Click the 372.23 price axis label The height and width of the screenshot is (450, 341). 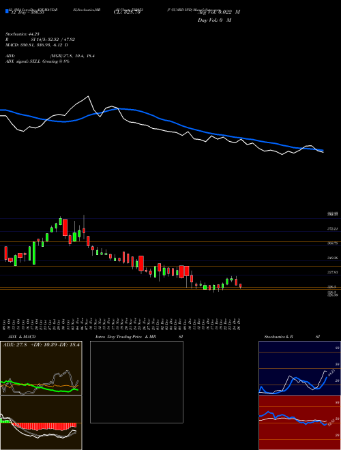(333, 228)
